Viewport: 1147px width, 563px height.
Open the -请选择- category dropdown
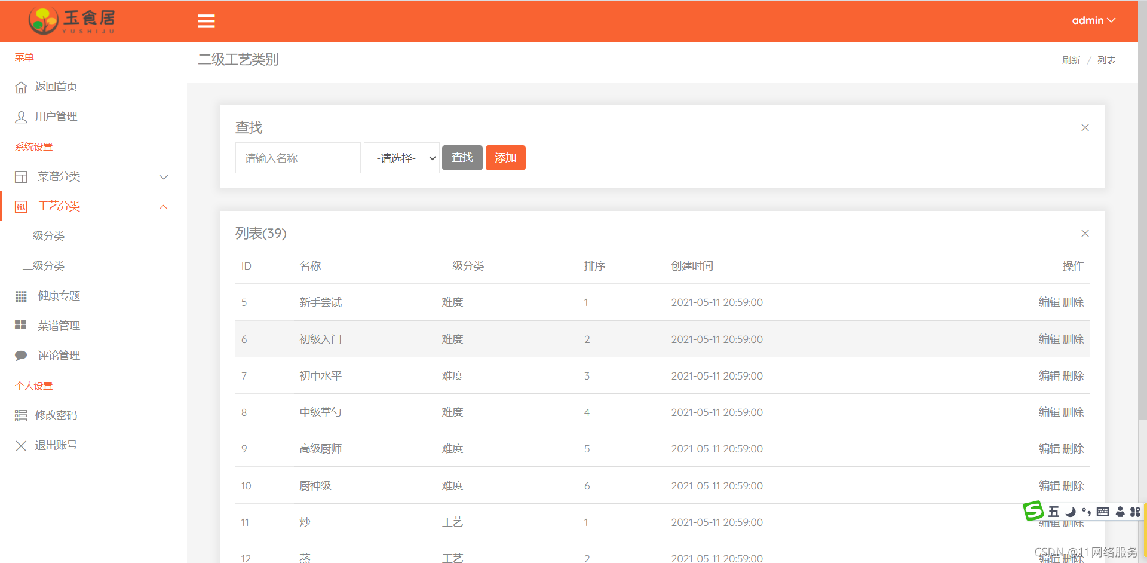click(402, 158)
